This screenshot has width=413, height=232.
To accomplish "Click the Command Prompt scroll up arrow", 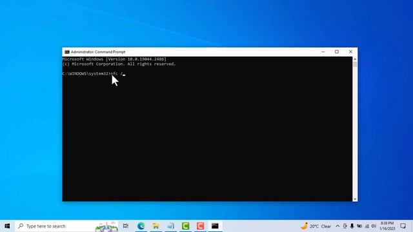I will coord(355,59).
